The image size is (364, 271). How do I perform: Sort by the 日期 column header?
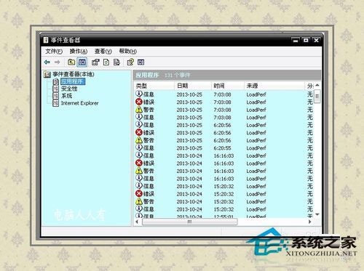pyautogui.click(x=193, y=86)
